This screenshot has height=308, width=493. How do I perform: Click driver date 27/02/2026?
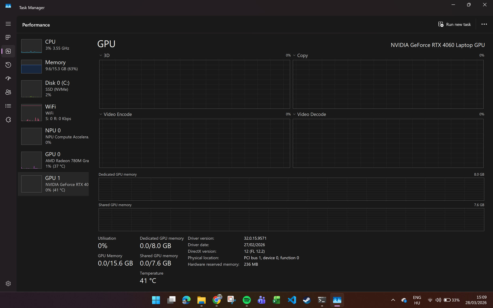(254, 245)
